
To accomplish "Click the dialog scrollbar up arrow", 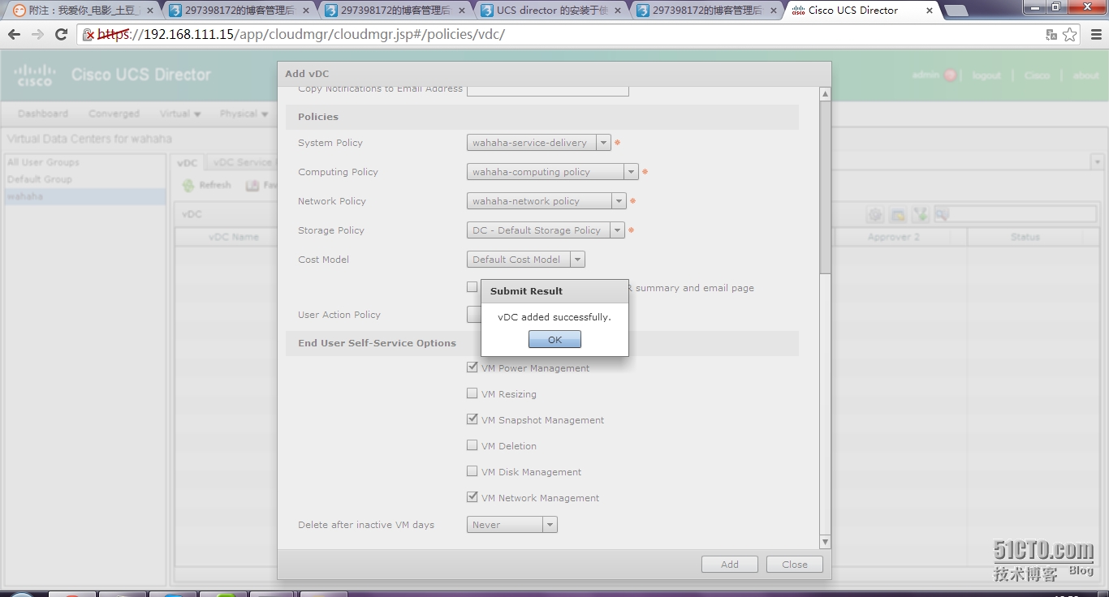I will 825,94.
